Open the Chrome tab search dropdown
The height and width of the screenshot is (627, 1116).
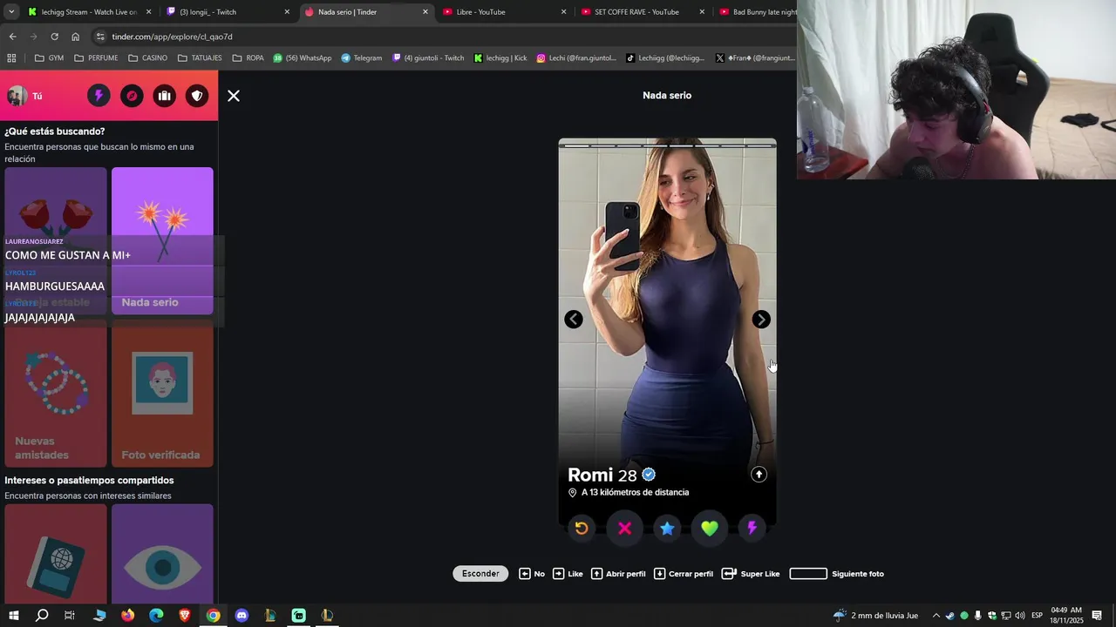[11, 12]
